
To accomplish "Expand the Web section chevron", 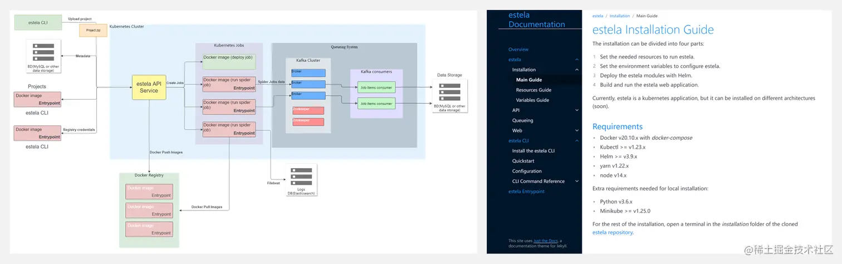I will 577,130.
